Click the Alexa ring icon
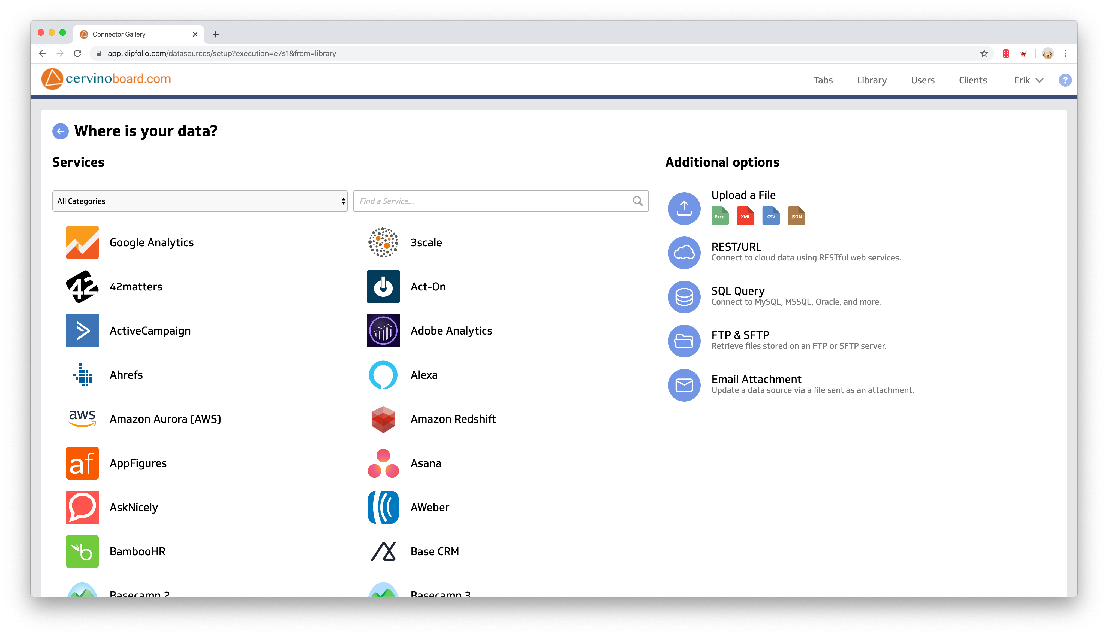1108x637 pixels. coord(383,375)
